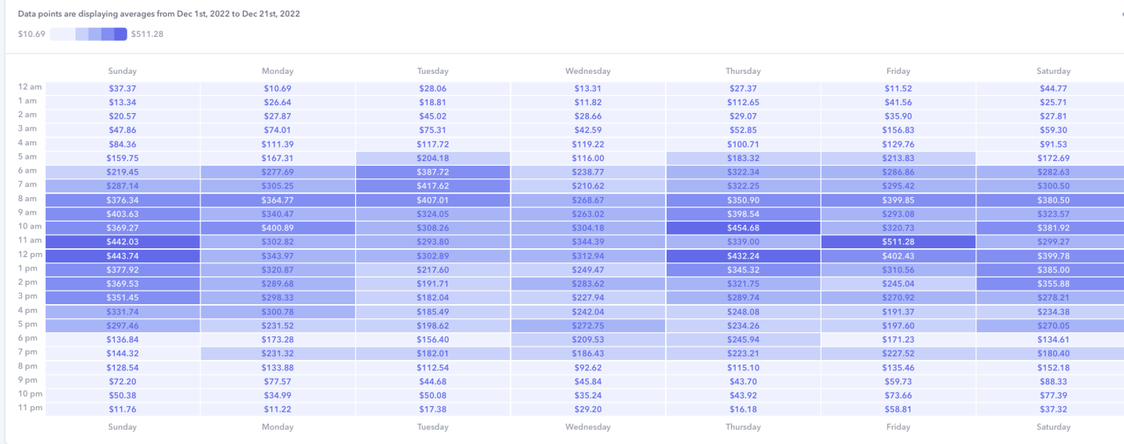The image size is (1124, 444).
Task: Select Thursday 6 pm cell $245.94
Action: [x=744, y=339]
